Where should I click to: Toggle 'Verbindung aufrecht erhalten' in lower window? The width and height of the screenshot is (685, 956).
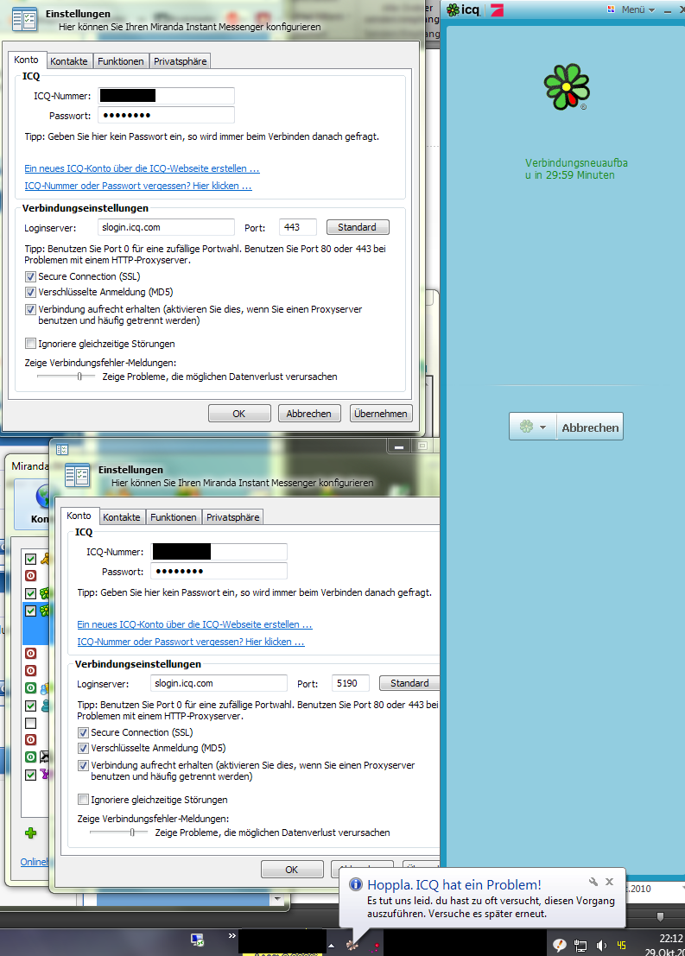click(x=84, y=766)
